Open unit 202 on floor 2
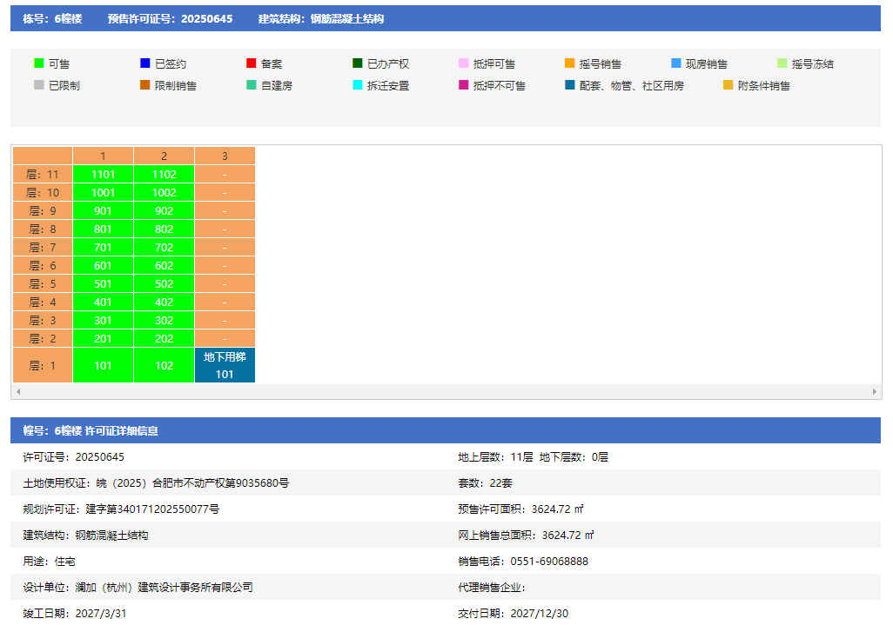The image size is (893, 632). click(164, 338)
